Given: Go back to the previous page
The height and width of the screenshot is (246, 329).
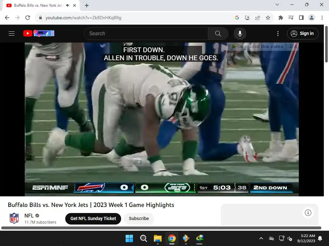Looking at the screenshot, I should [7, 18].
